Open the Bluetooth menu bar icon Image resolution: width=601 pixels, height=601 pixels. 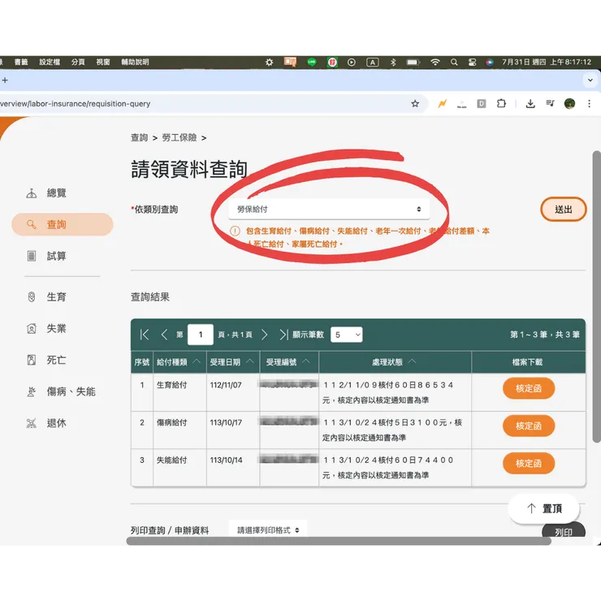(x=393, y=62)
